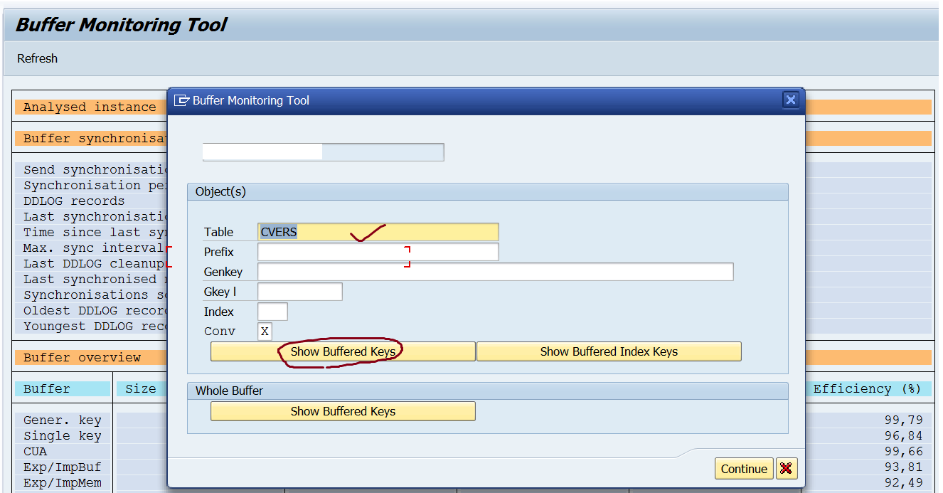The height and width of the screenshot is (493, 943).
Task: Click the red cancel X icon beside Continue
Action: (x=787, y=468)
